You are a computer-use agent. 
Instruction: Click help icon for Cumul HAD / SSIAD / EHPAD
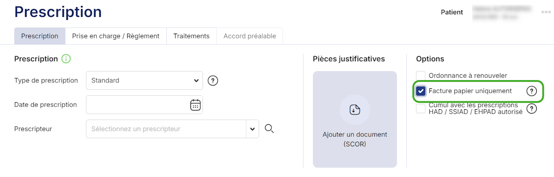click(531, 108)
